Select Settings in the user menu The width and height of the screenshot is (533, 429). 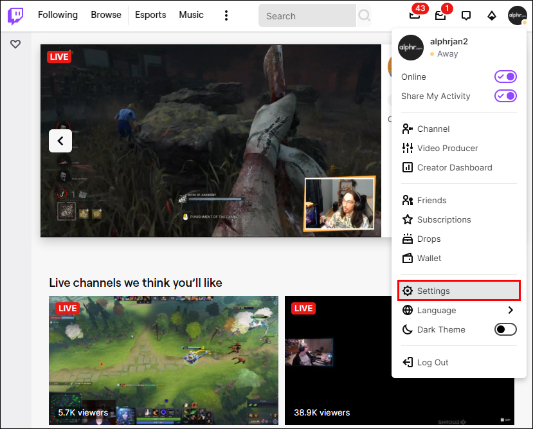tap(459, 291)
